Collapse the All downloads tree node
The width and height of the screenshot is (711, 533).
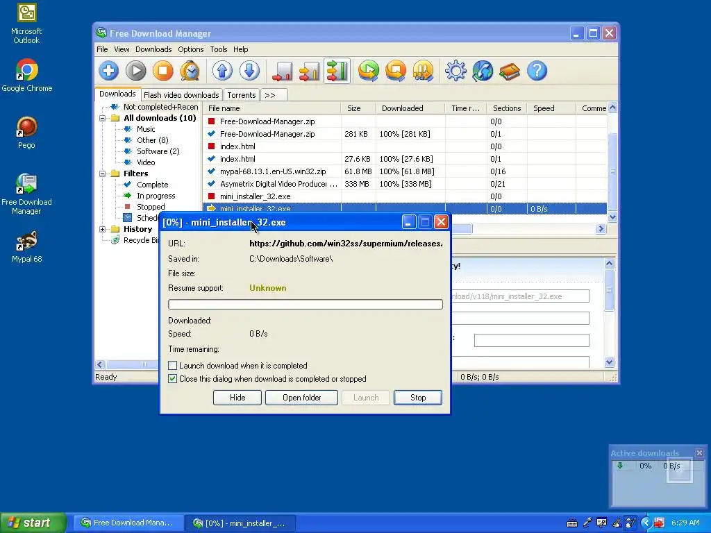tap(103, 118)
